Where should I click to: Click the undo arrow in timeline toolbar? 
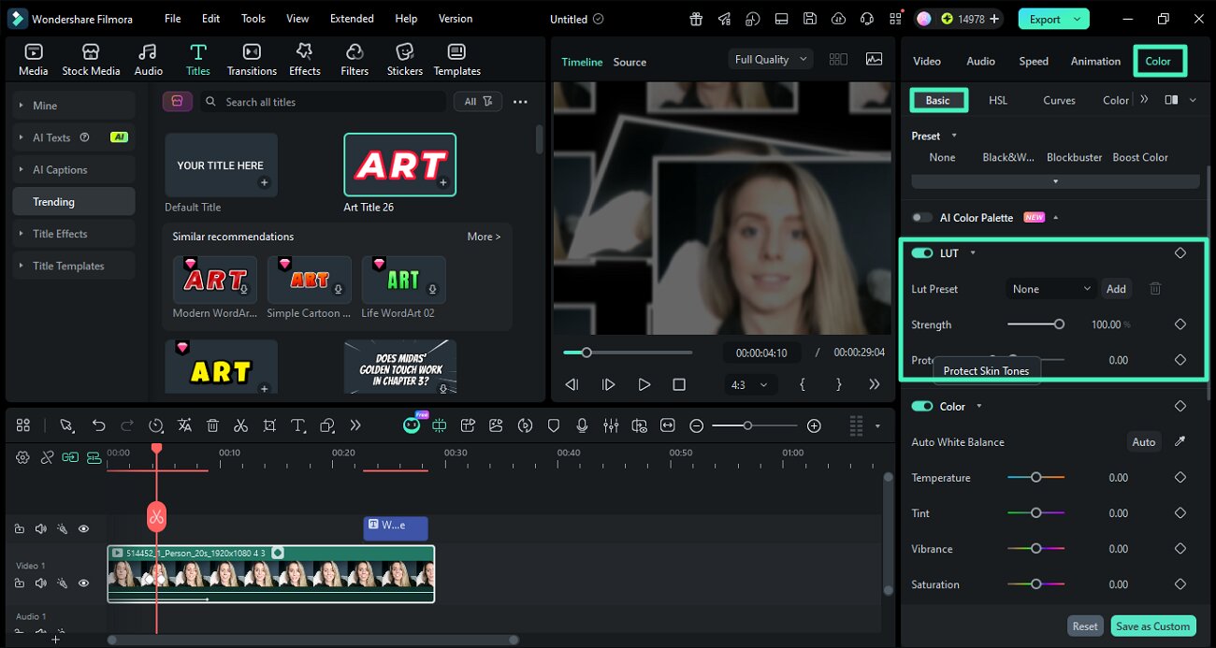point(98,425)
